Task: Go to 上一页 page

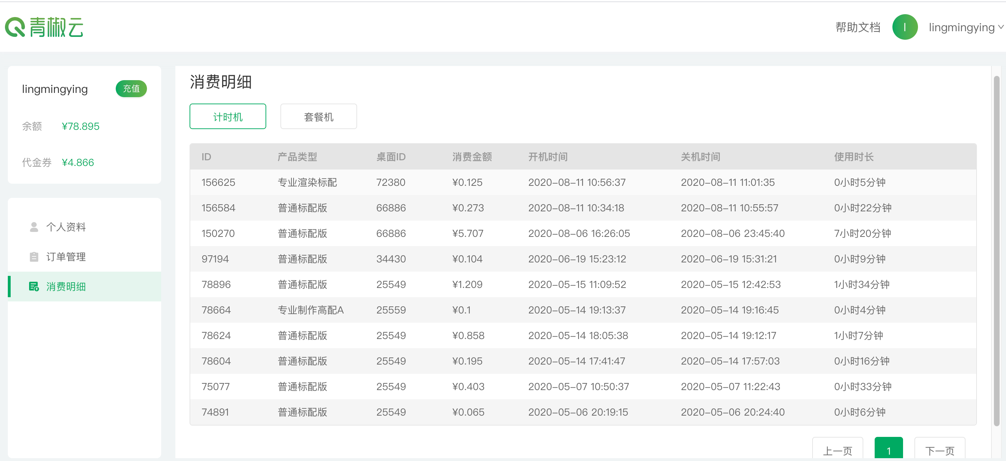Action: tap(837, 450)
